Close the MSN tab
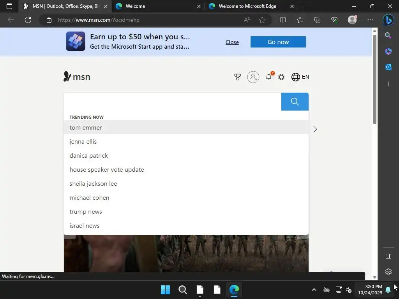399x299 pixels. pyautogui.click(x=106, y=6)
